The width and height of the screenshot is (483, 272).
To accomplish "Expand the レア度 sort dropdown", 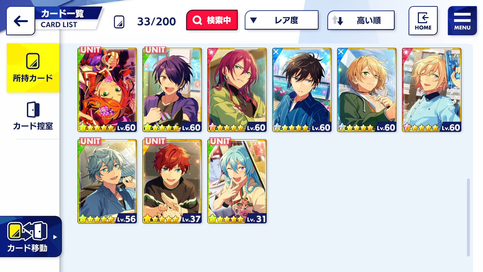I will pyautogui.click(x=281, y=20).
